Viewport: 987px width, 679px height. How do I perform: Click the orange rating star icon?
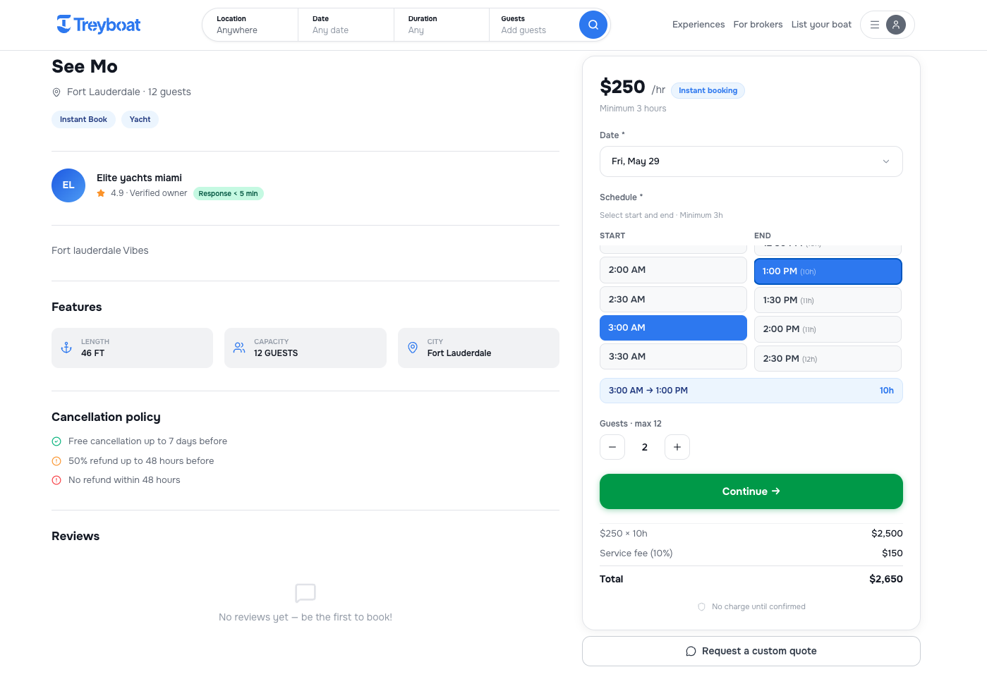(x=101, y=193)
